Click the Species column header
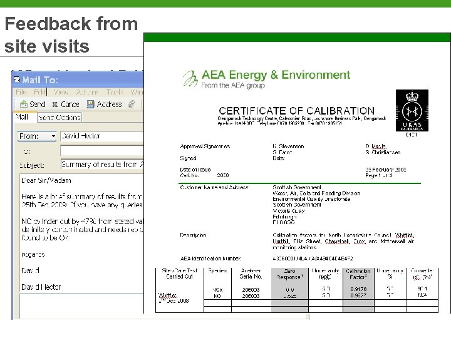 tap(217, 271)
